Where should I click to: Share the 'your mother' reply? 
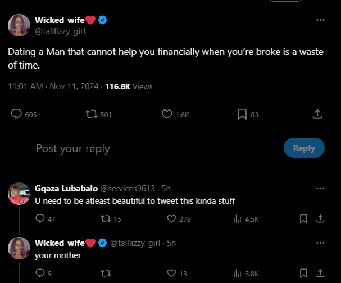[x=321, y=273]
